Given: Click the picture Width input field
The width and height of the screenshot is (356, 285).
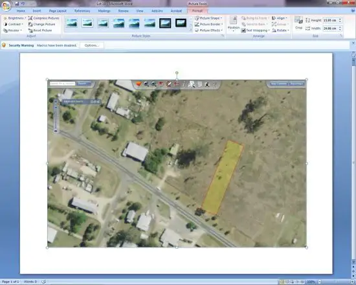Looking at the screenshot, I should click(x=330, y=28).
